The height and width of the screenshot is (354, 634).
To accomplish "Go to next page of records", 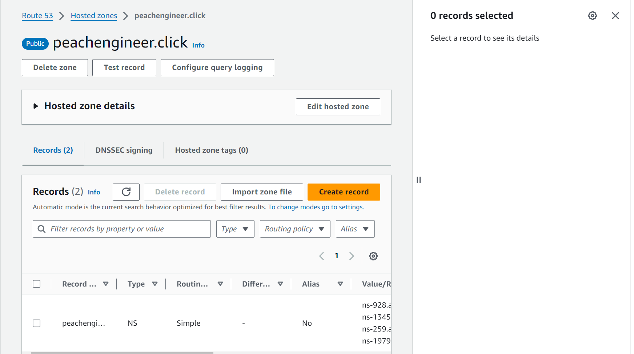I will (352, 256).
